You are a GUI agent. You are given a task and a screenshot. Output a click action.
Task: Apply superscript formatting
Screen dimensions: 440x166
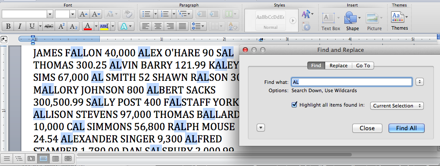61,27
